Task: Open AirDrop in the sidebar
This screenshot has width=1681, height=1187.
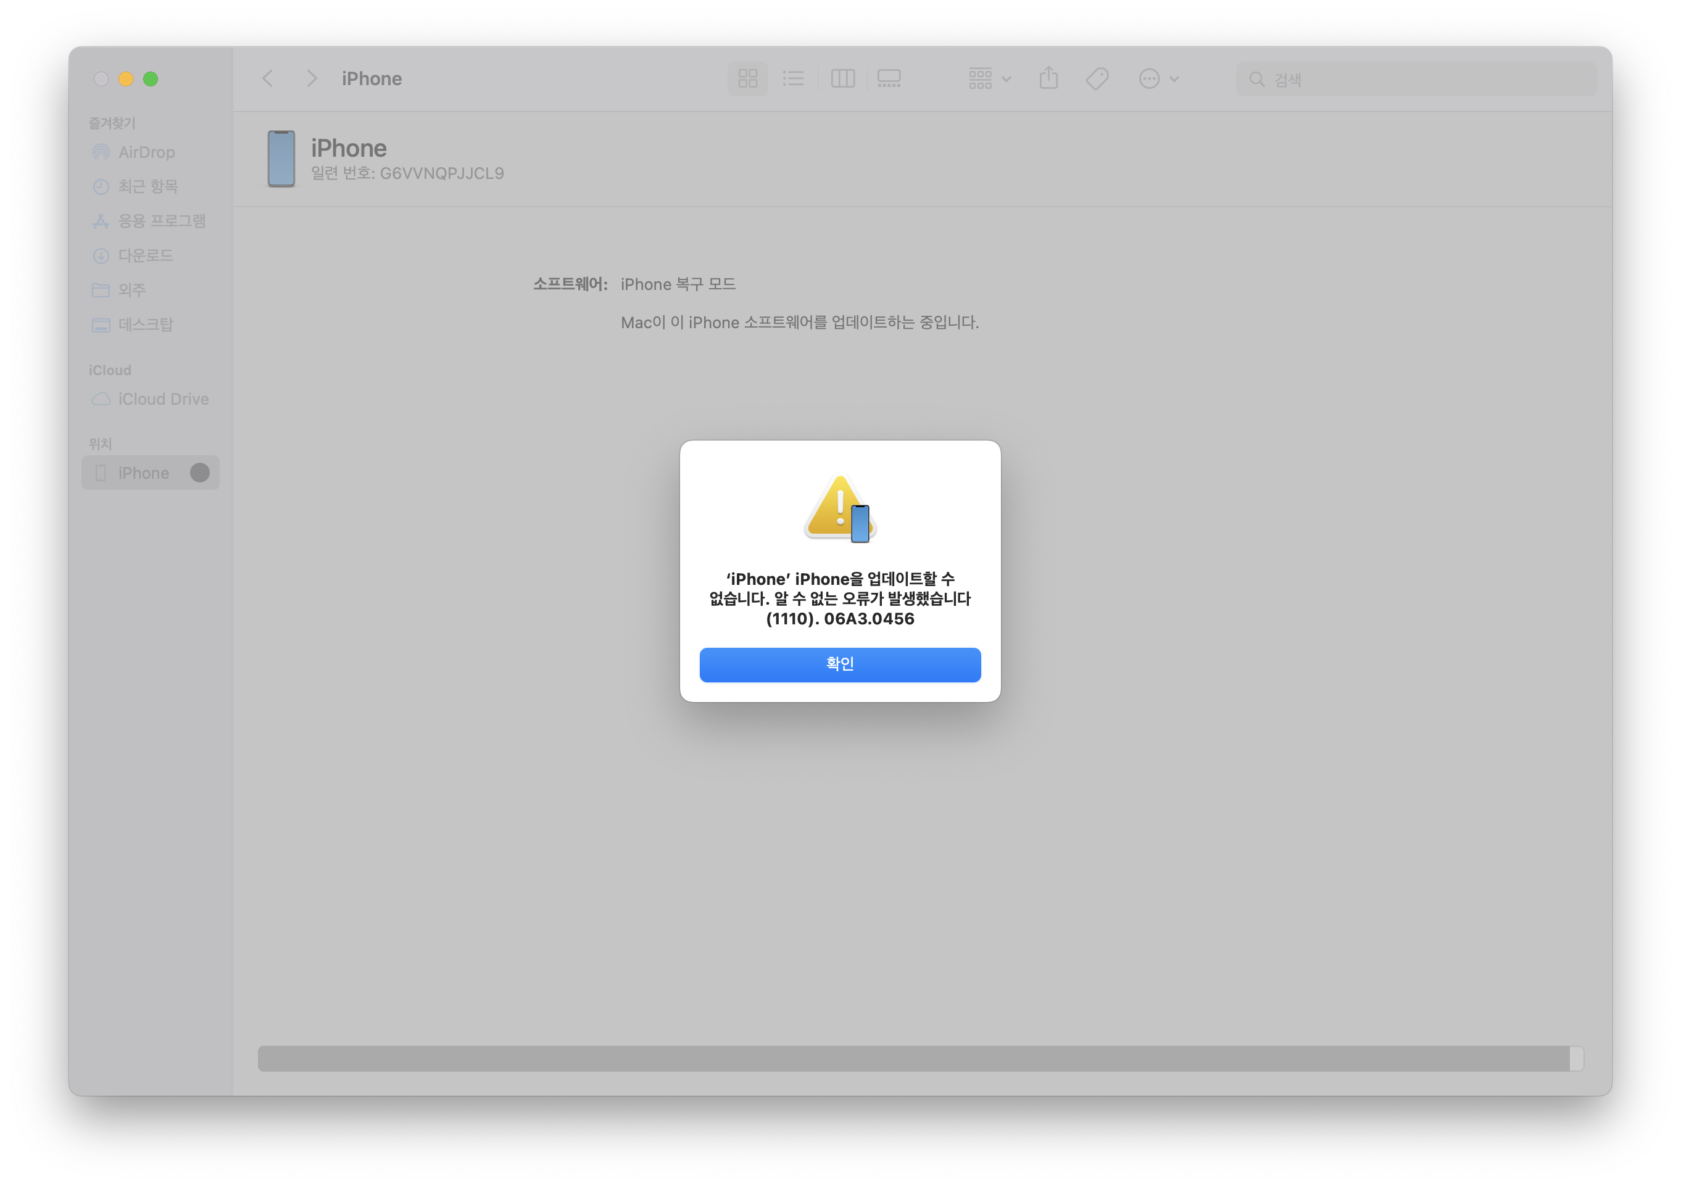Action: point(146,152)
